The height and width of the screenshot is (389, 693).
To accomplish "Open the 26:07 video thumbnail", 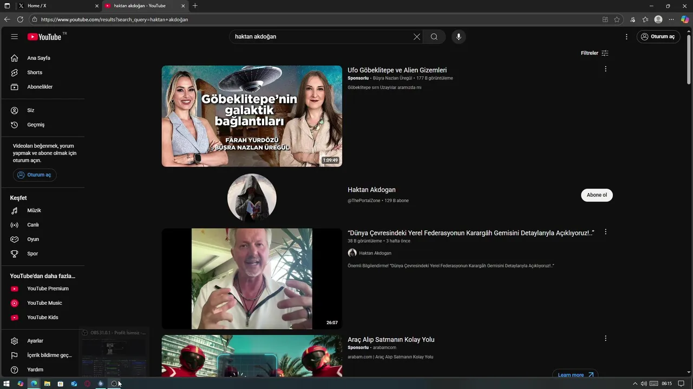I will click(x=252, y=279).
